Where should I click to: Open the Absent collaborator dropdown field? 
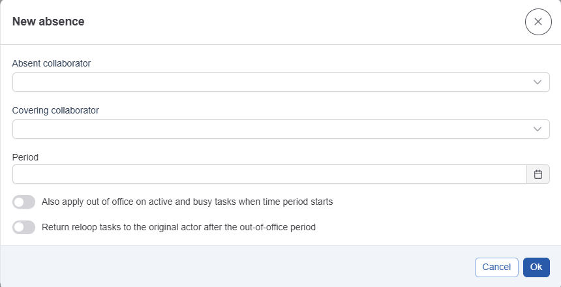coord(267,82)
